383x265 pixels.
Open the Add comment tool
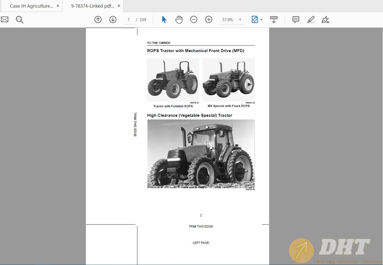point(295,19)
